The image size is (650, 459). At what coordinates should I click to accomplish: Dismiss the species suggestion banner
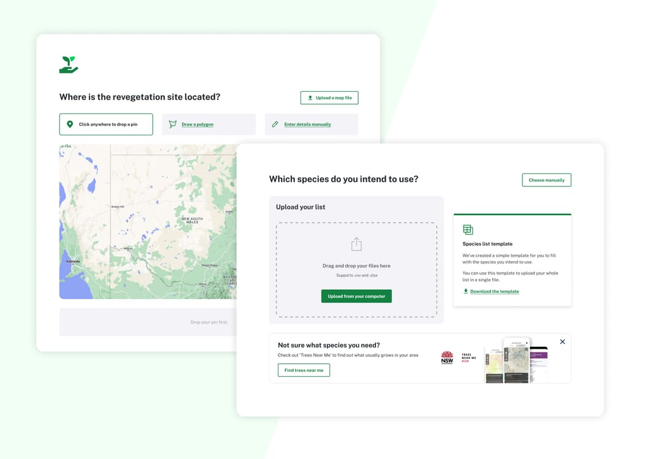point(562,341)
